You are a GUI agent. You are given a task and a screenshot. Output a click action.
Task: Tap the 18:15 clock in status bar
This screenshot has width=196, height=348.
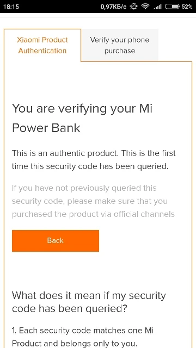pyautogui.click(x=11, y=7)
